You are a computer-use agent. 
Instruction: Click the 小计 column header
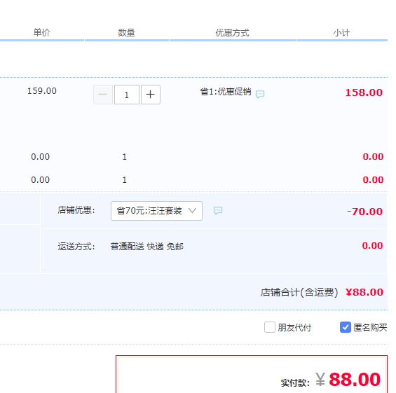(341, 32)
